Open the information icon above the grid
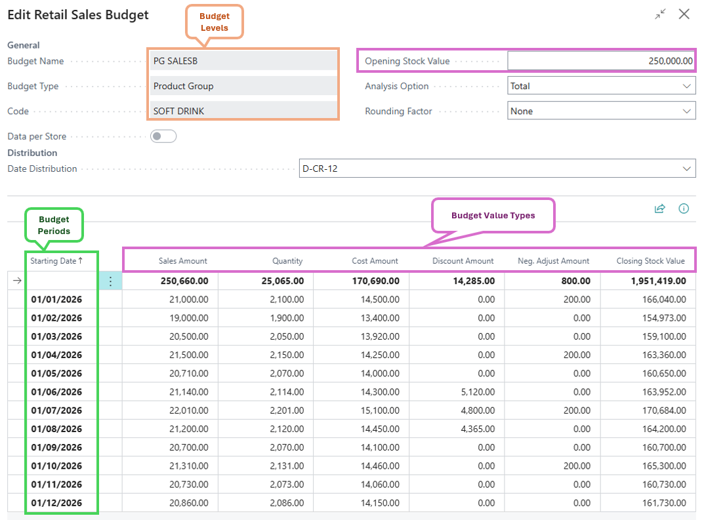Viewport: 706px width, 520px height. (x=684, y=209)
